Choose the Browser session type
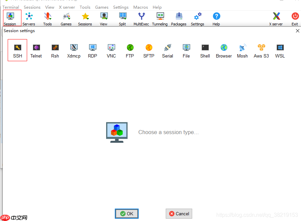 point(224,51)
